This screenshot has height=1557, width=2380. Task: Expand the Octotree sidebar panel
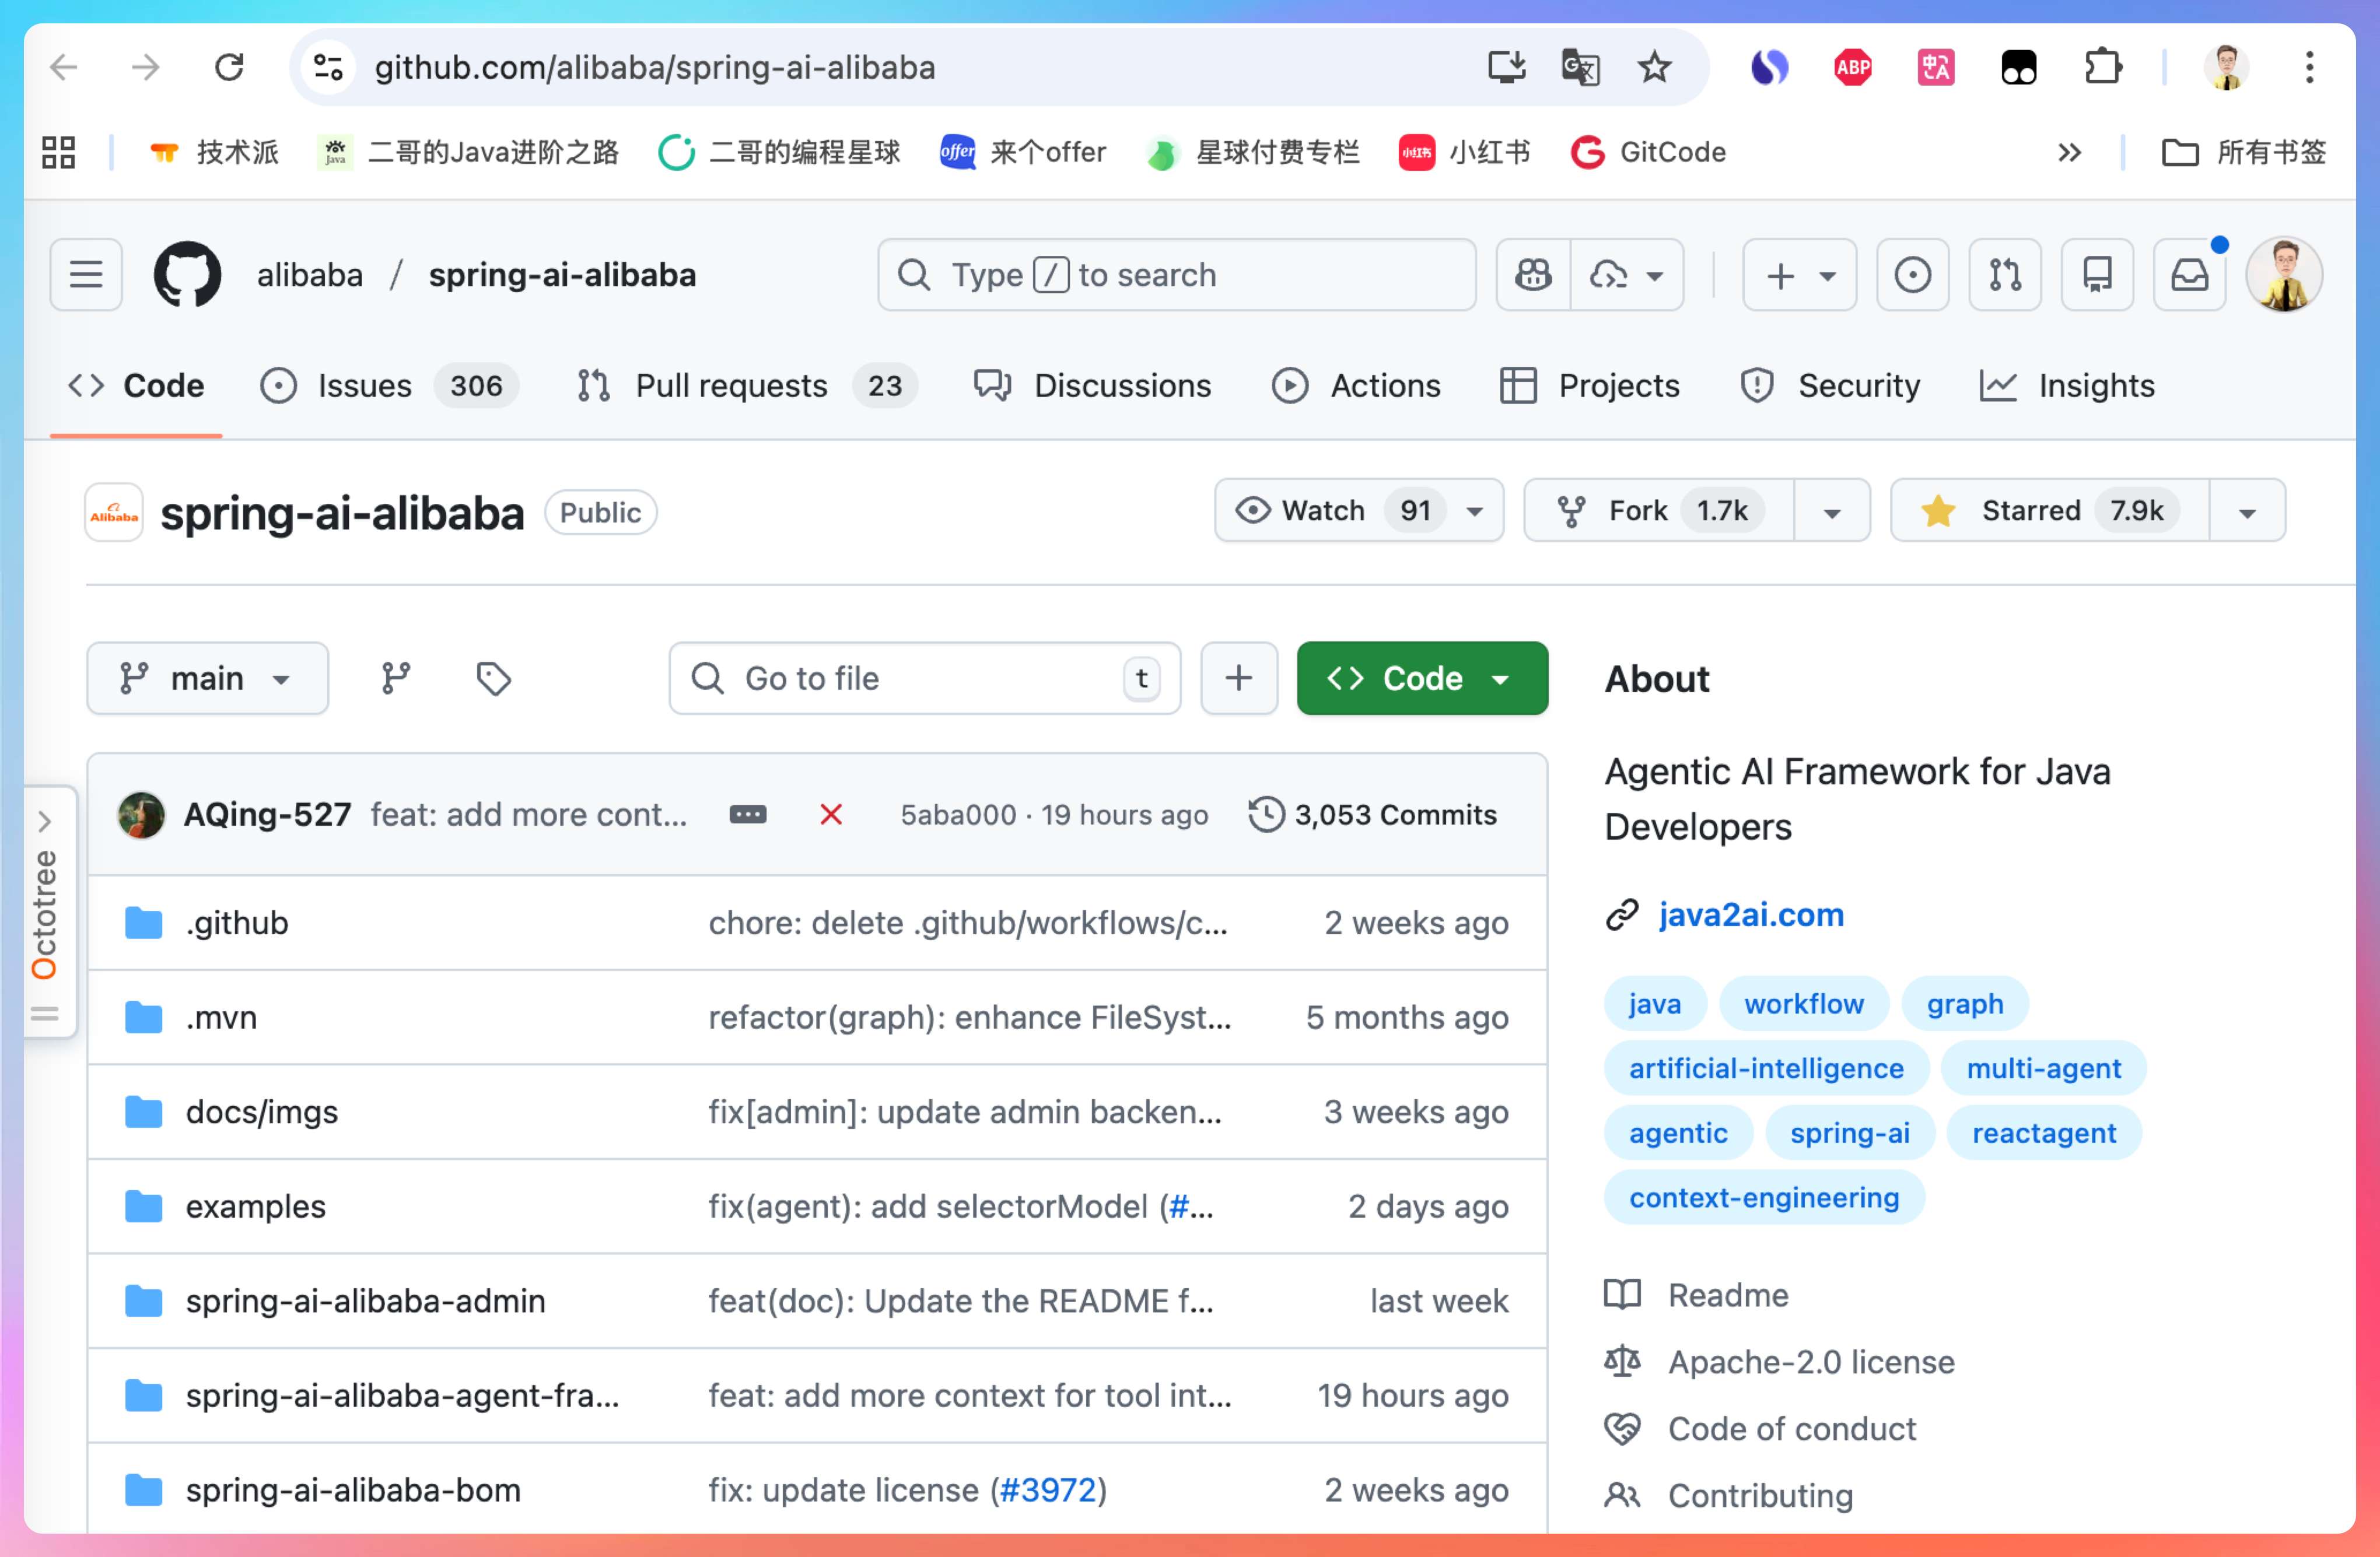pyautogui.click(x=45, y=822)
